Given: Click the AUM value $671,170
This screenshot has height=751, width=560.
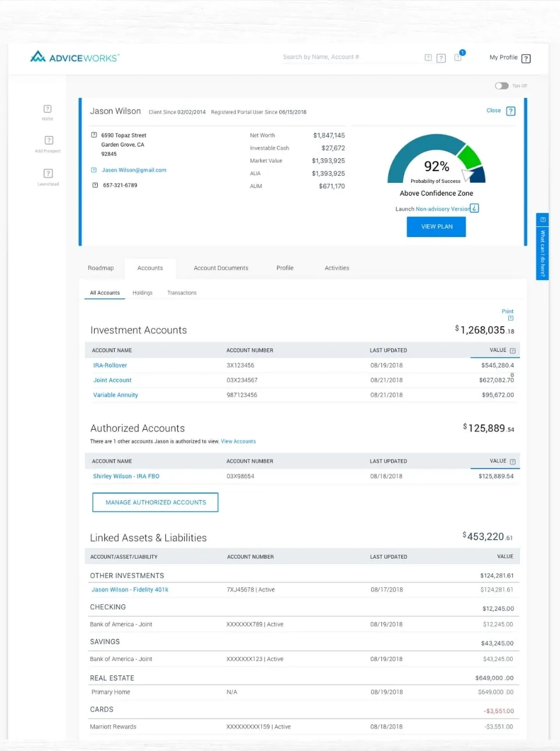Looking at the screenshot, I should click(x=332, y=186).
